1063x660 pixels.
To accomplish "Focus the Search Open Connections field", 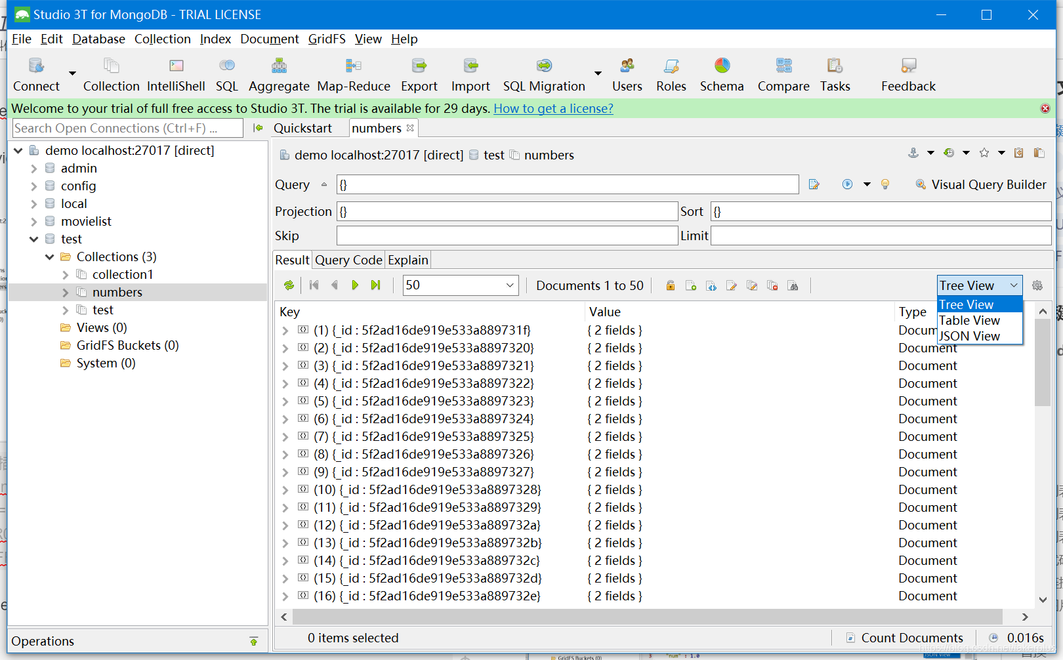I will [128, 128].
